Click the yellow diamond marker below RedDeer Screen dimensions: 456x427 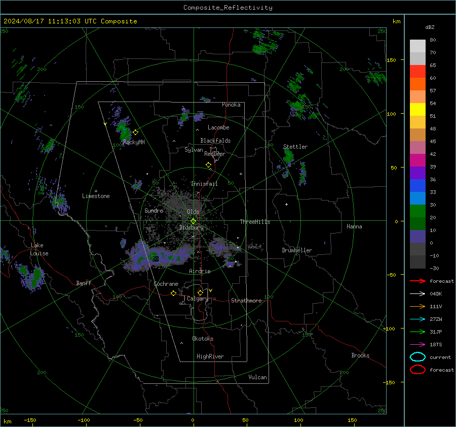(209, 165)
